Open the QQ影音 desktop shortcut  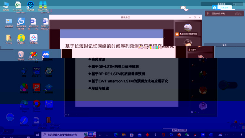[x=31, y=6]
